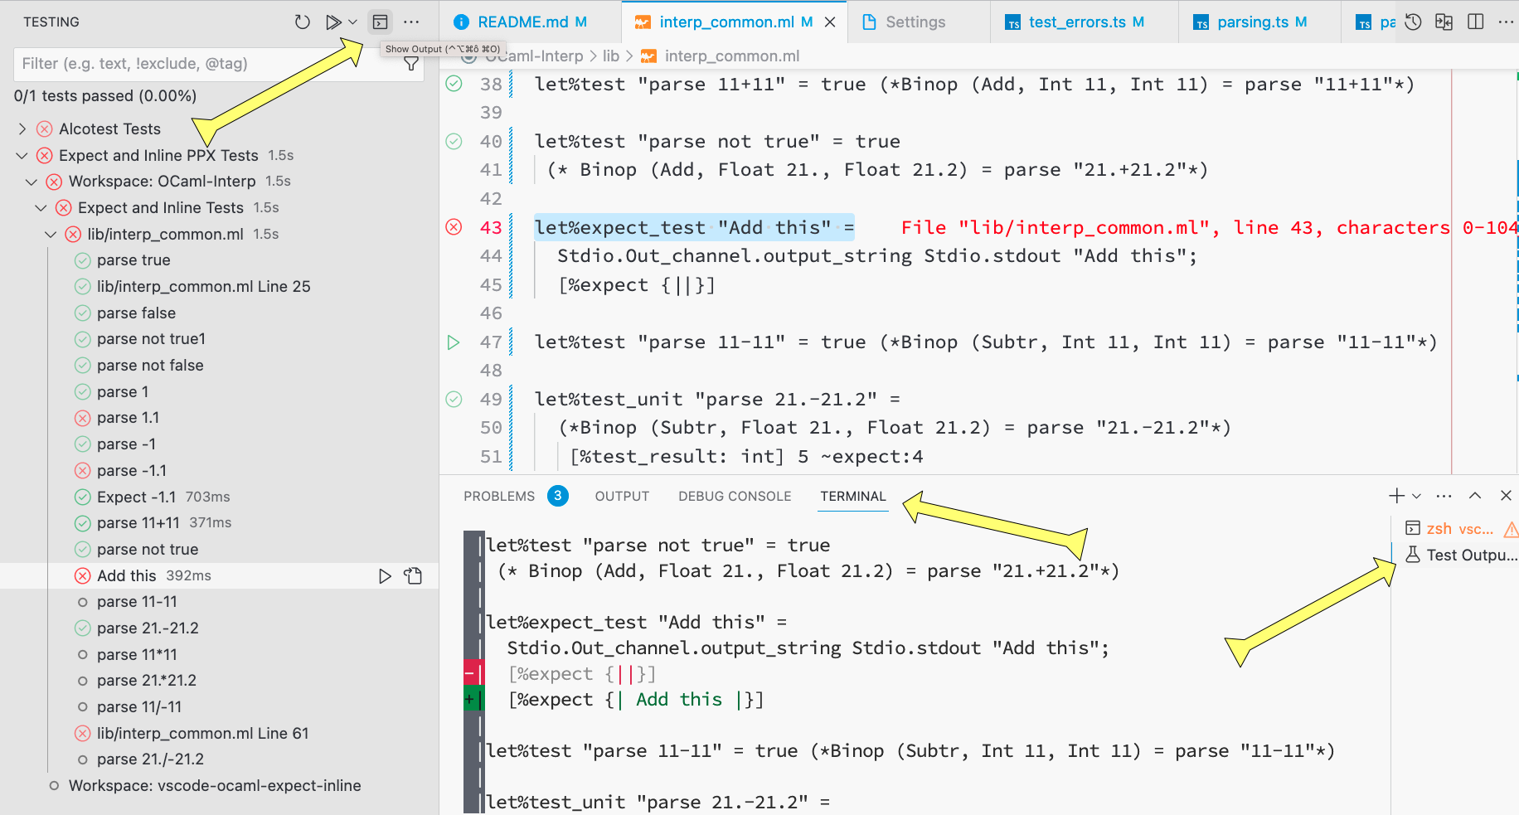Image resolution: width=1519 pixels, height=815 pixels.
Task: Collapse the 'Workspace: OCaml-Interp' tree node
Action: click(x=32, y=181)
